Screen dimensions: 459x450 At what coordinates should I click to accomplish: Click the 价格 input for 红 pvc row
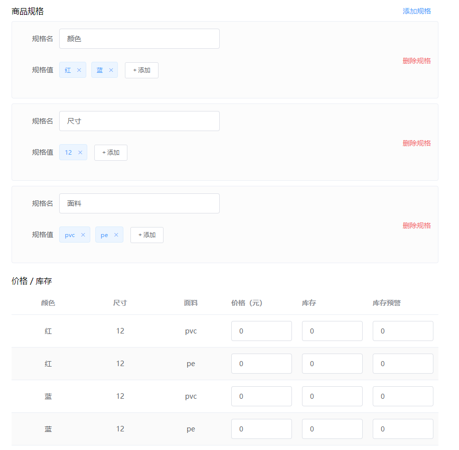tap(261, 331)
